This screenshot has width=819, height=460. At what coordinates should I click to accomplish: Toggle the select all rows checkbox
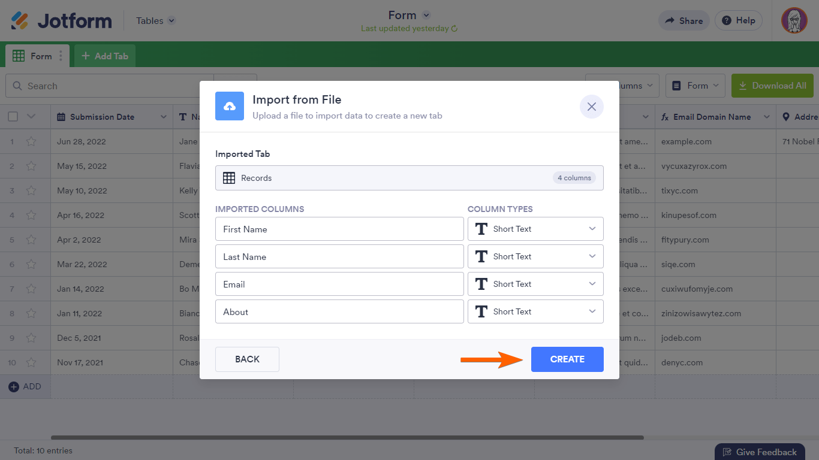click(13, 117)
